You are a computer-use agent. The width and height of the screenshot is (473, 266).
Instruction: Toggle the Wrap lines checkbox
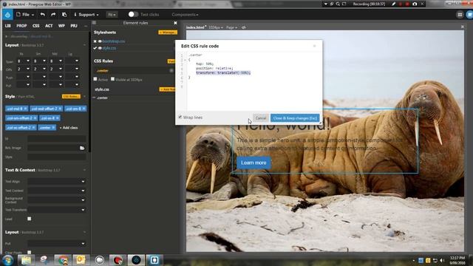[180, 117]
